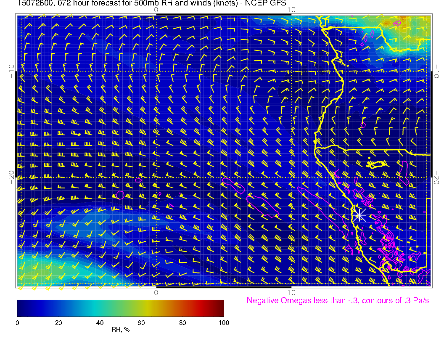Click the "20" value under the colorbar
The width and height of the screenshot is (444, 343).
[58, 323]
